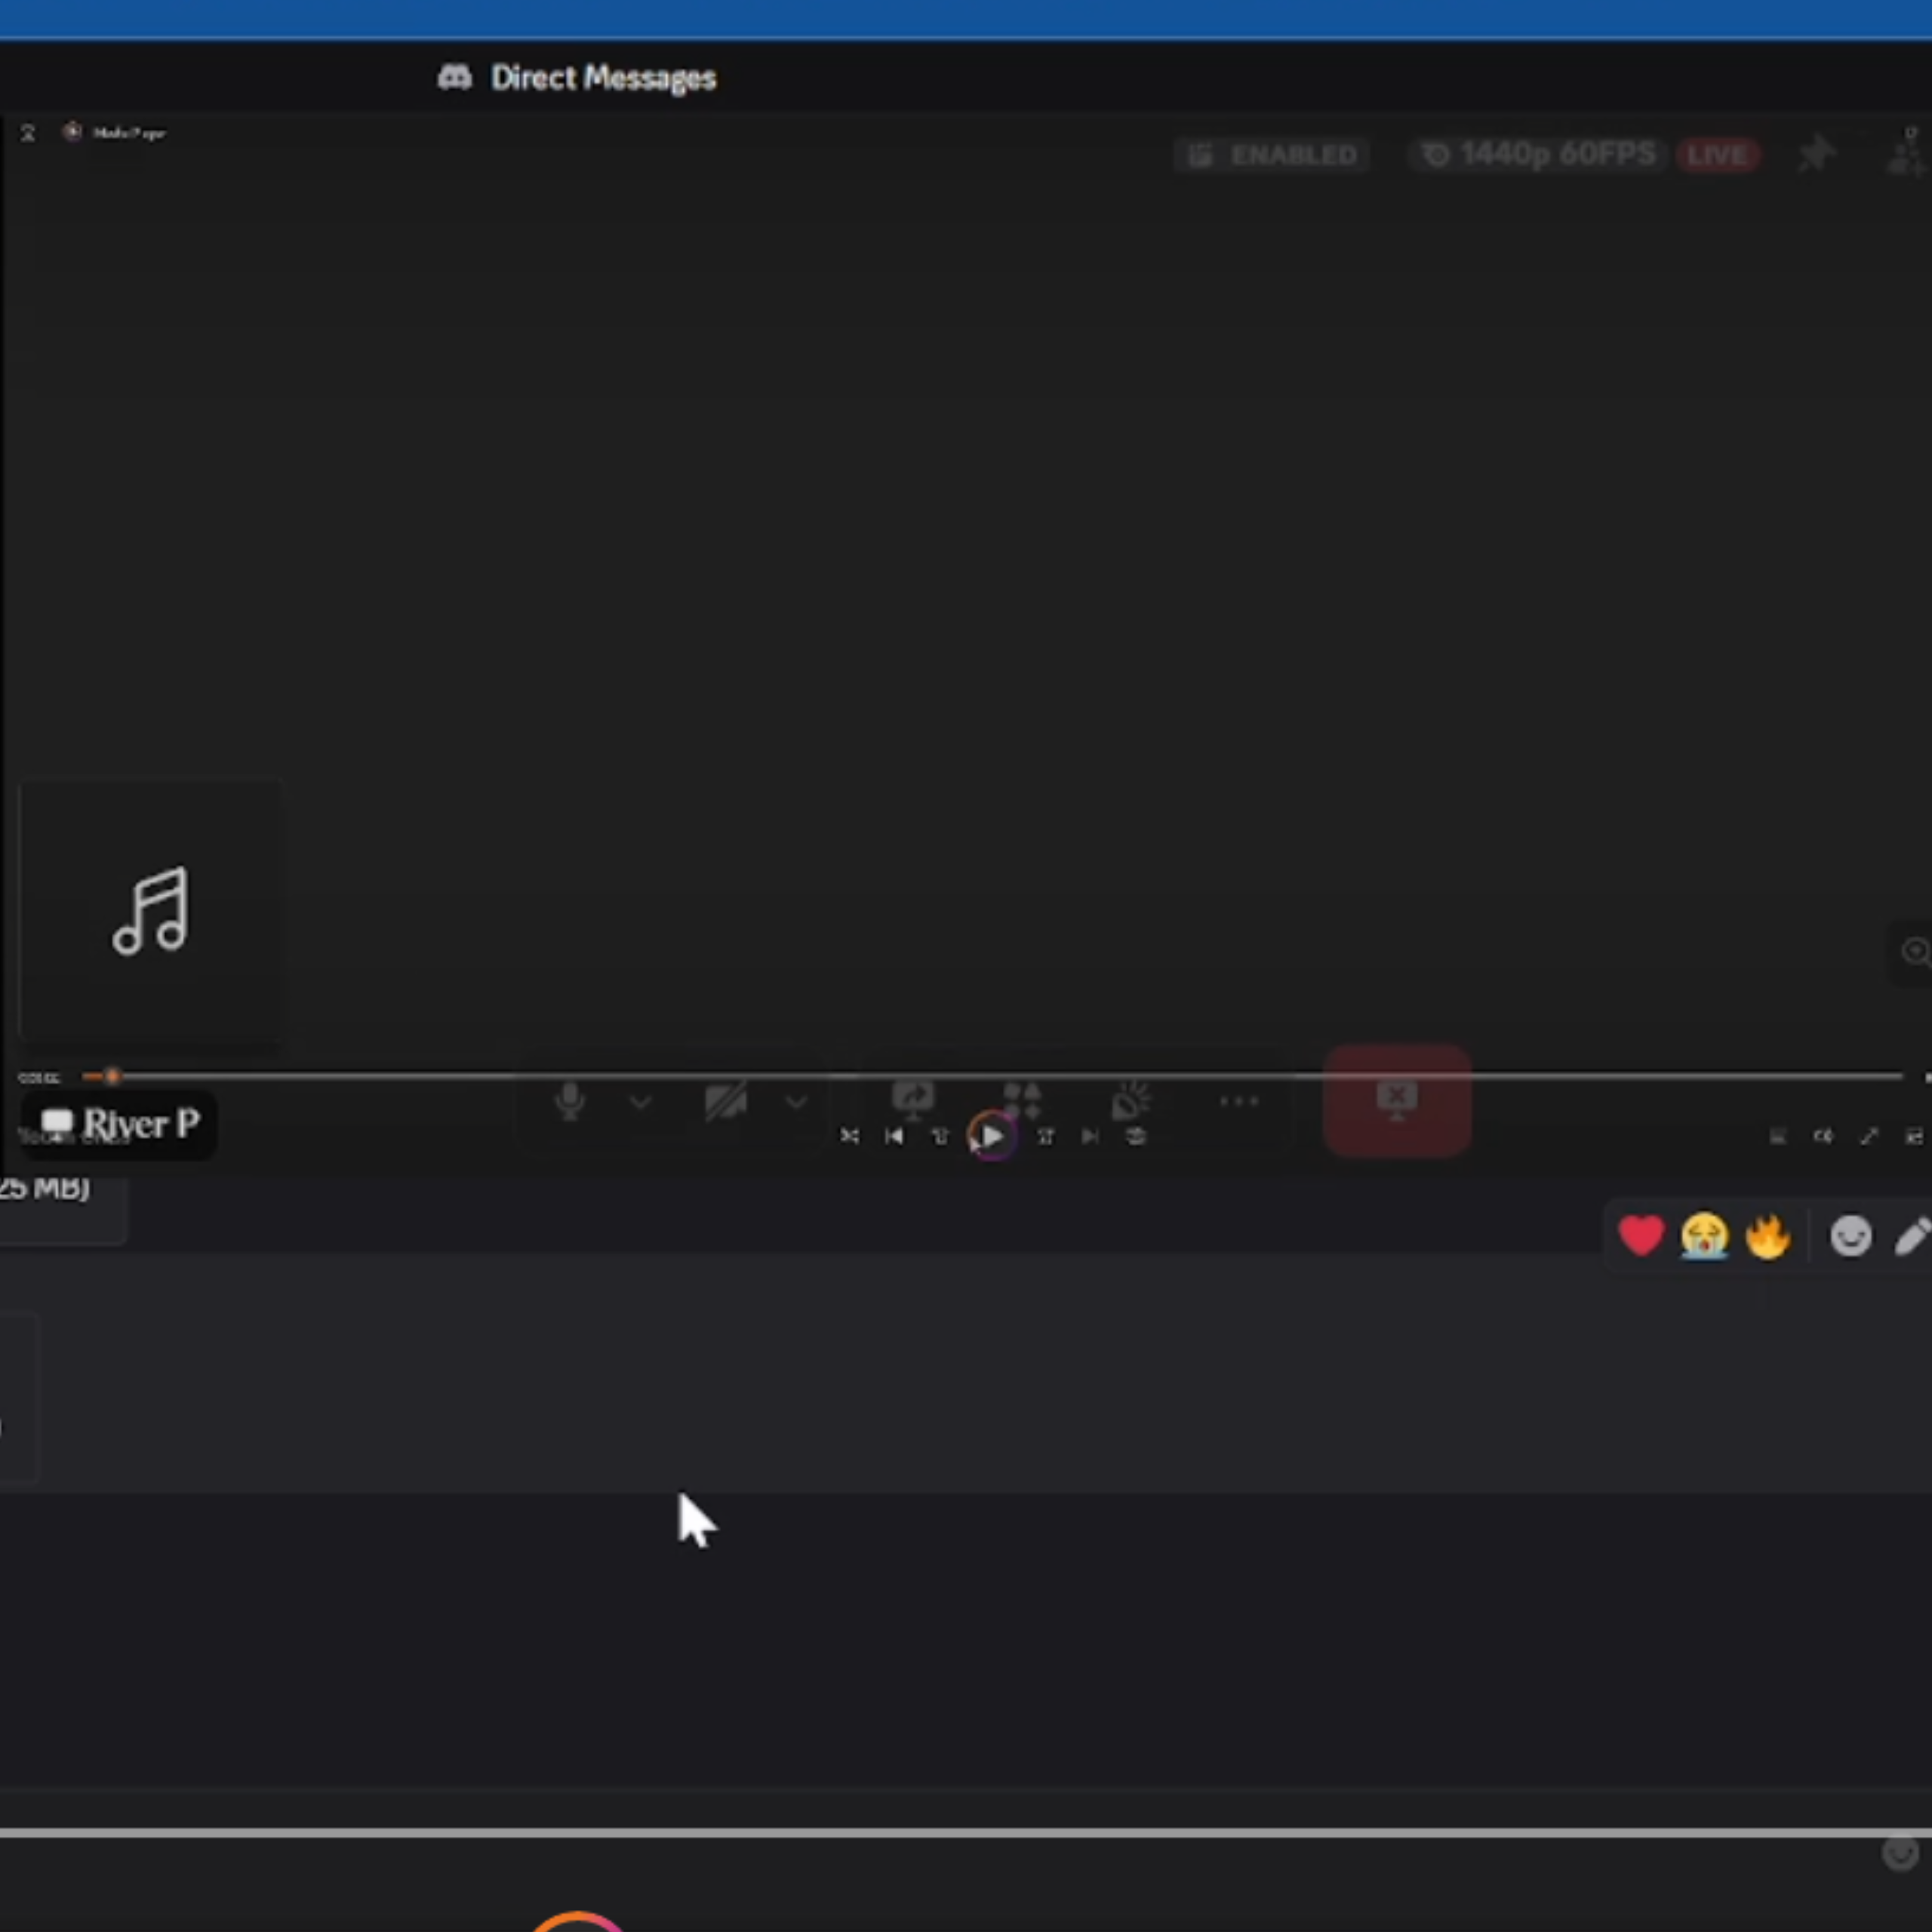Add fire reaction to message
Screen dimensions: 1932x1932
tap(1767, 1236)
